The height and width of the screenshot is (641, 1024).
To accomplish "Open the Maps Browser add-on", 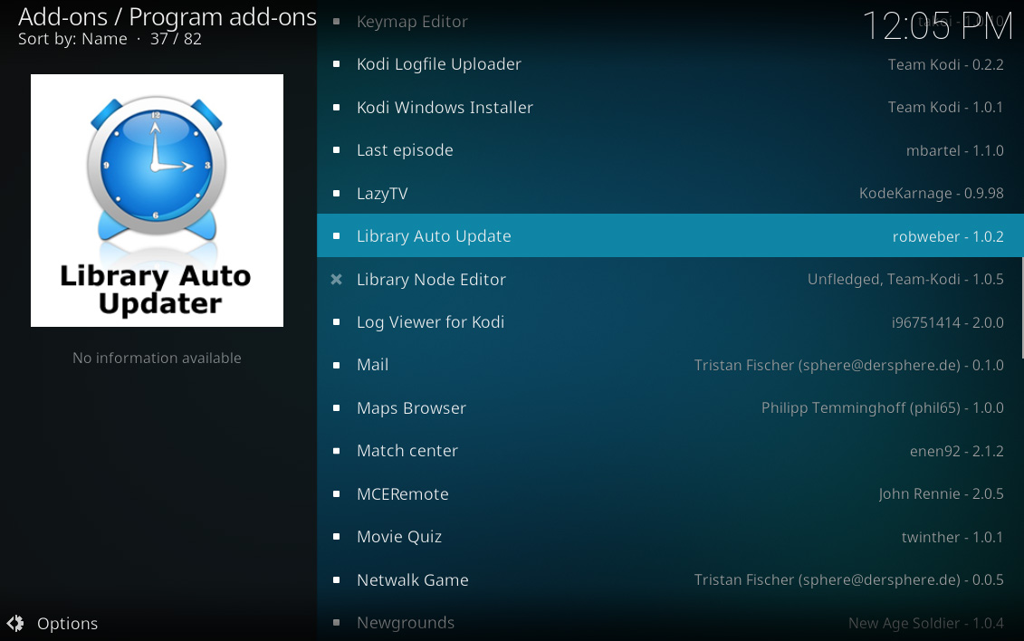I will (670, 408).
